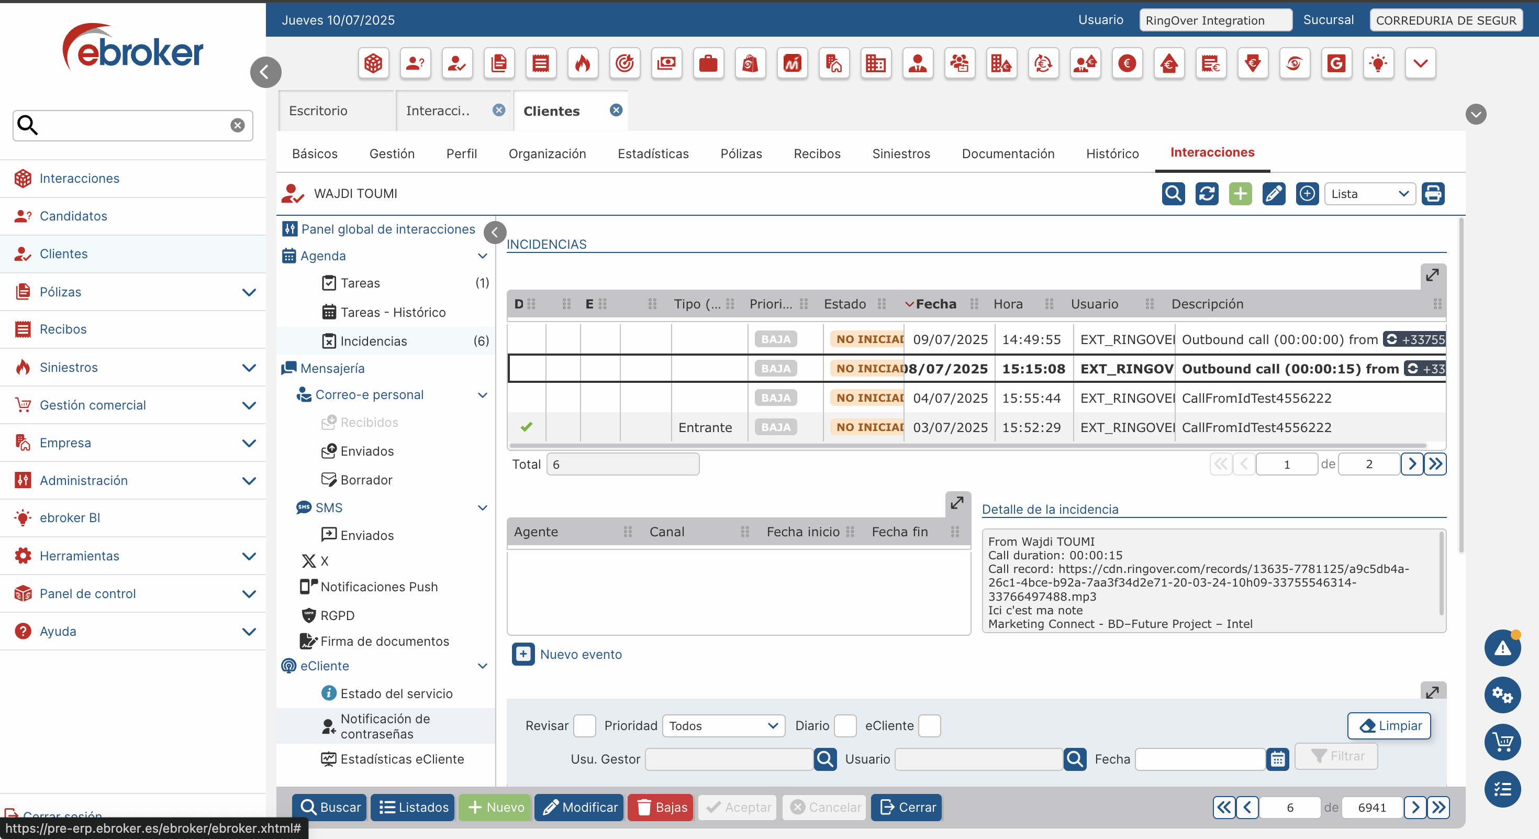The height and width of the screenshot is (839, 1539).
Task: Click the Candidatos toolbar icon with question mark
Action: [x=415, y=63]
